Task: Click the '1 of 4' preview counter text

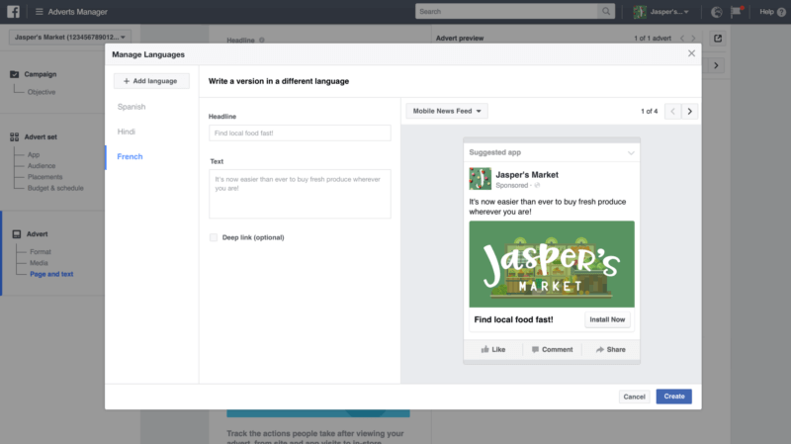Action: point(650,111)
